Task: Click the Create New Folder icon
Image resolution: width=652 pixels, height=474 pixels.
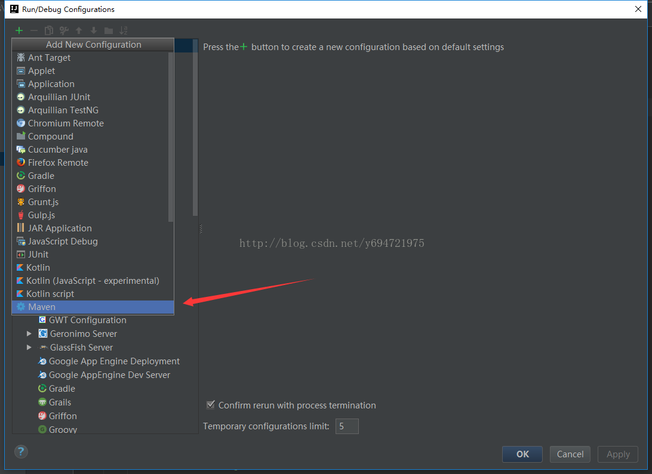Action: [109, 30]
